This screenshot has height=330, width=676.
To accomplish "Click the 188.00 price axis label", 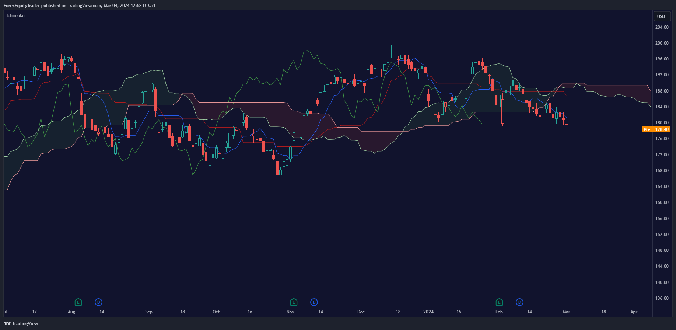I will pos(662,91).
